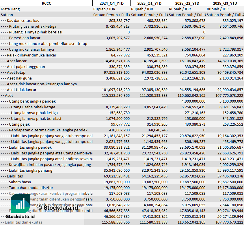Select the 2025_Q3_YTD column header
The width and height of the screenshot is (244, 225).
pos(225,3)
